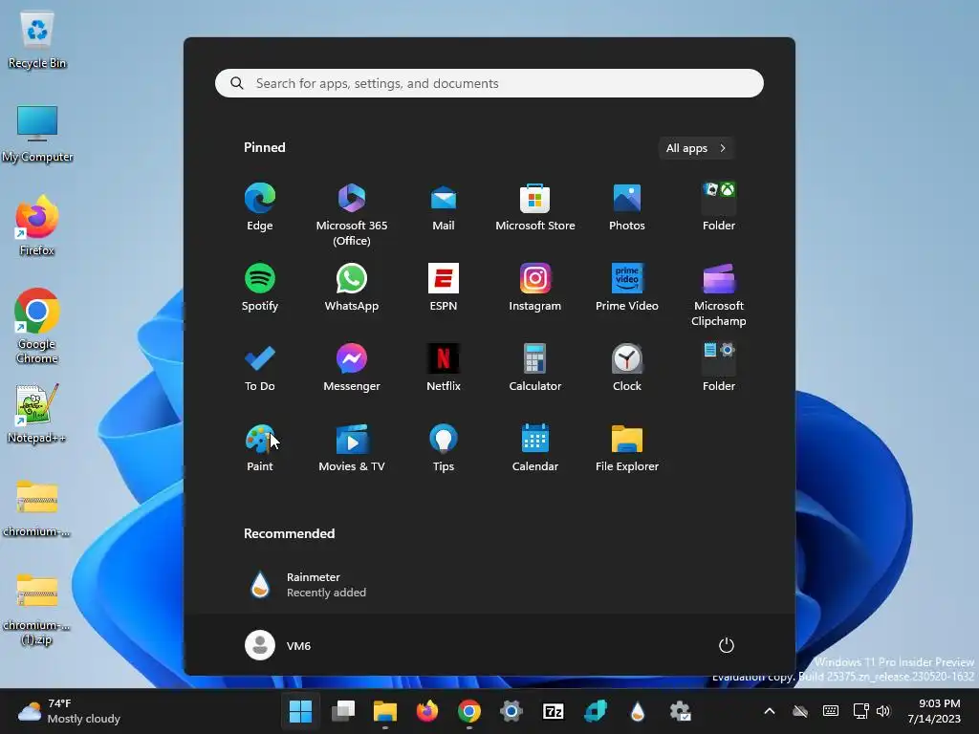Open the weather widget showing 74°F
The image size is (979, 734).
[x=69, y=711]
